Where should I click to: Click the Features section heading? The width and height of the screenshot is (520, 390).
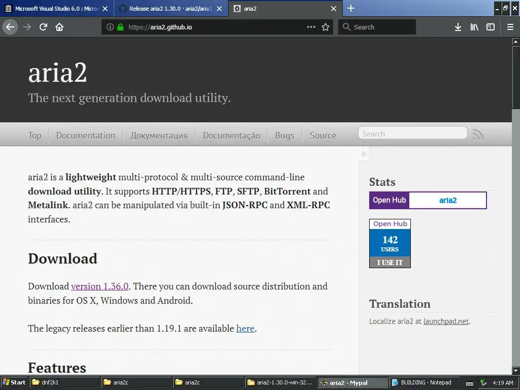point(57,368)
